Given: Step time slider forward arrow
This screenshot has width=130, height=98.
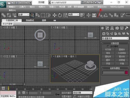Looking at the screenshot, I should click(24, 84).
